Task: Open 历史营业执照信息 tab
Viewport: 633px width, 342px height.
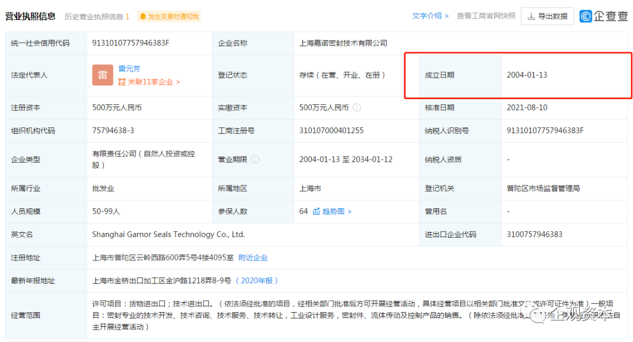Action: [x=97, y=16]
